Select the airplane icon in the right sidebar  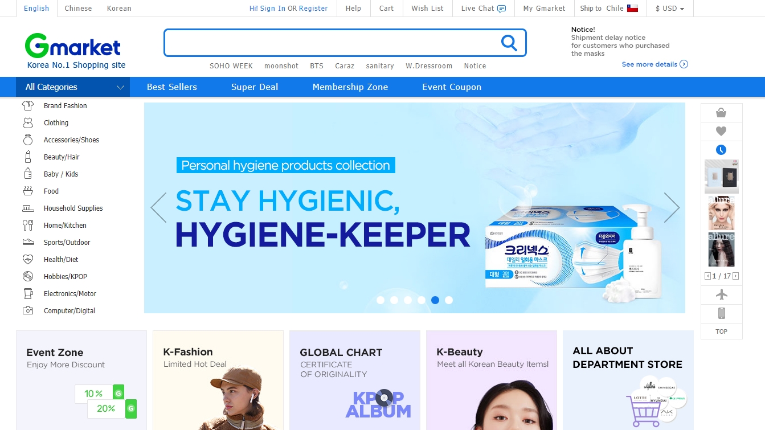pyautogui.click(x=721, y=294)
